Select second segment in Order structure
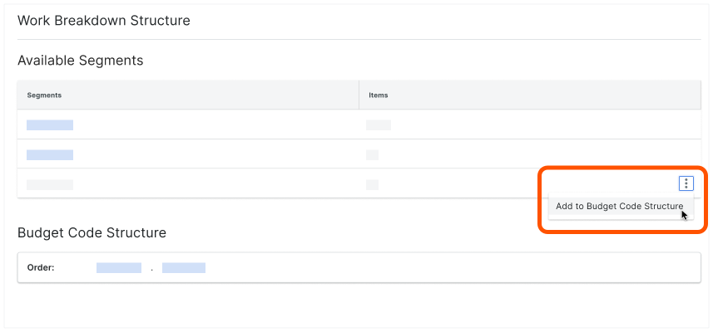This screenshot has width=713, height=332. tap(184, 268)
